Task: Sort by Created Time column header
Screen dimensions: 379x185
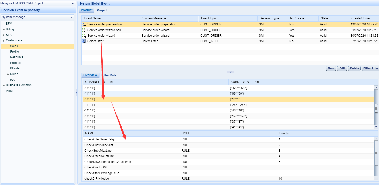Action: point(364,18)
